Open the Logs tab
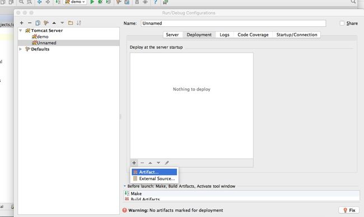 225,35
